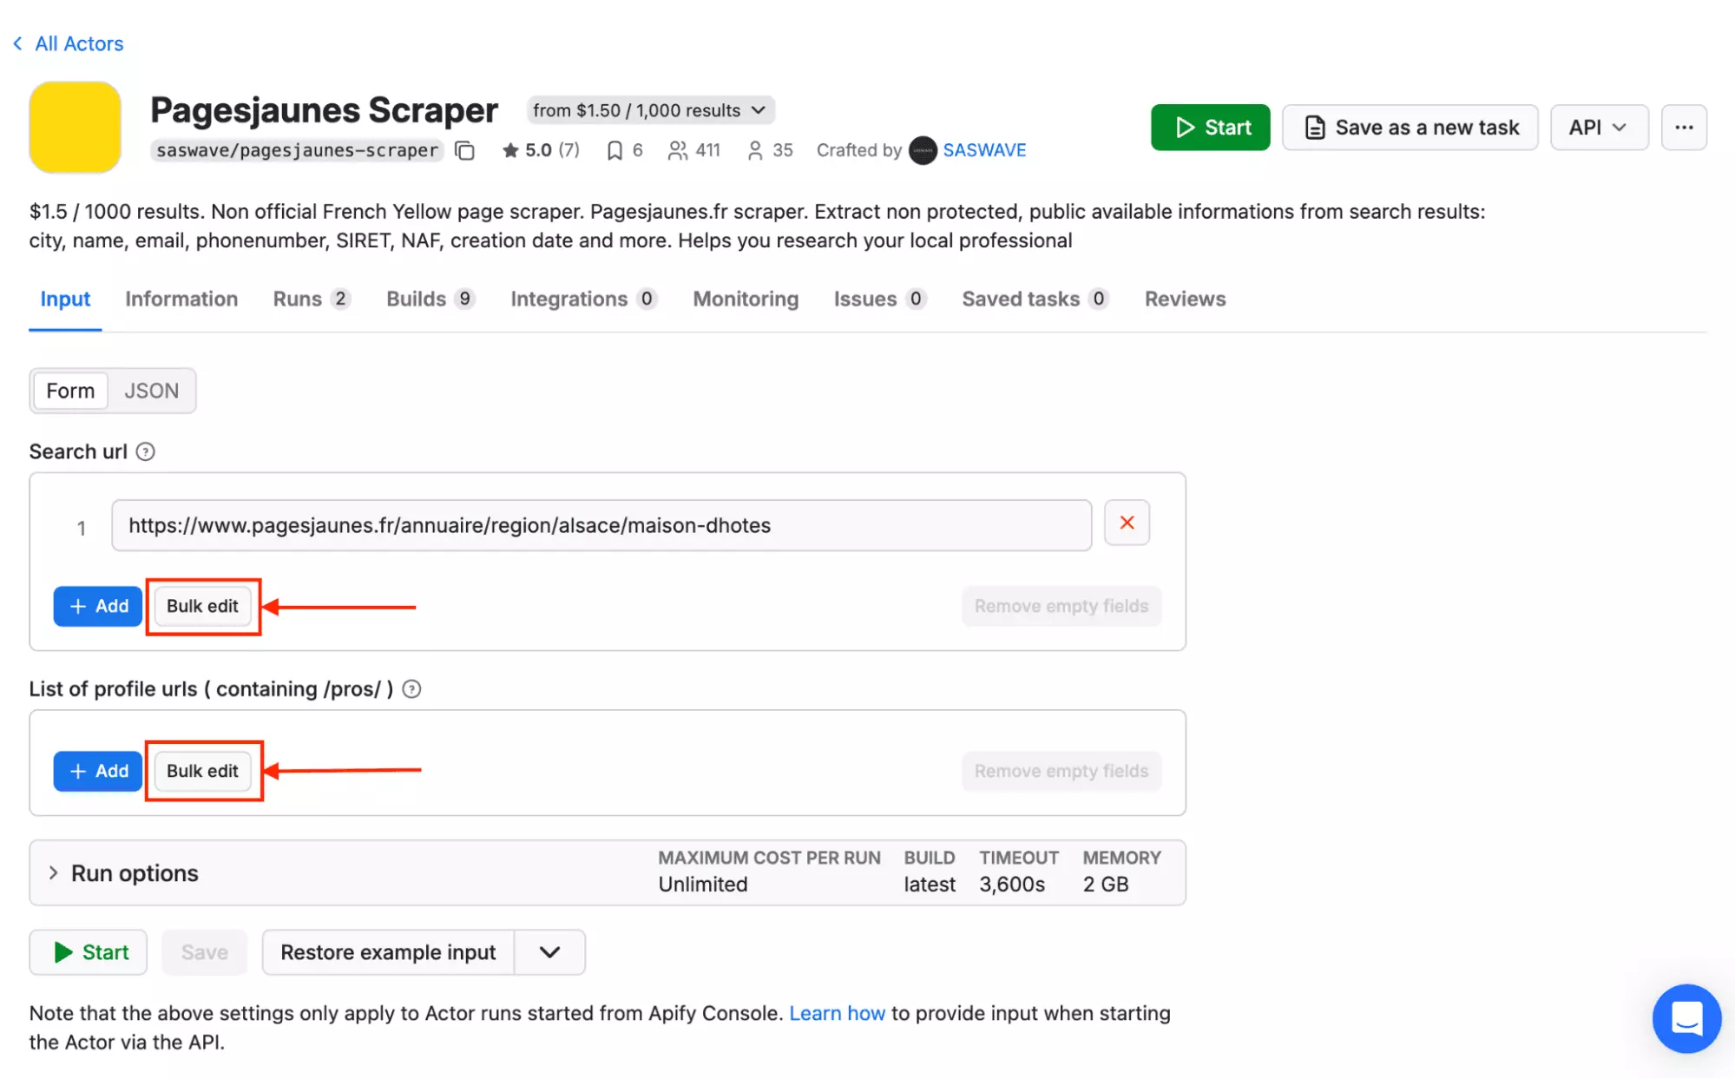This screenshot has width=1735, height=1079.
Task: Click Restore example input
Action: tap(388, 952)
